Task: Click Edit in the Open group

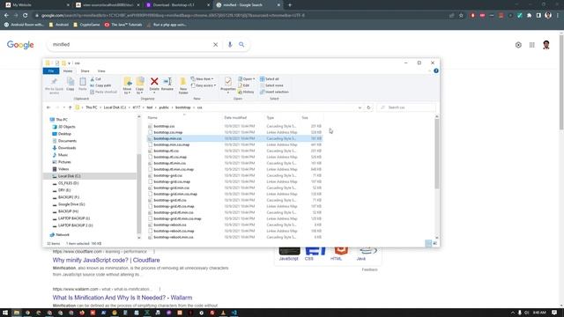Action: (x=243, y=85)
